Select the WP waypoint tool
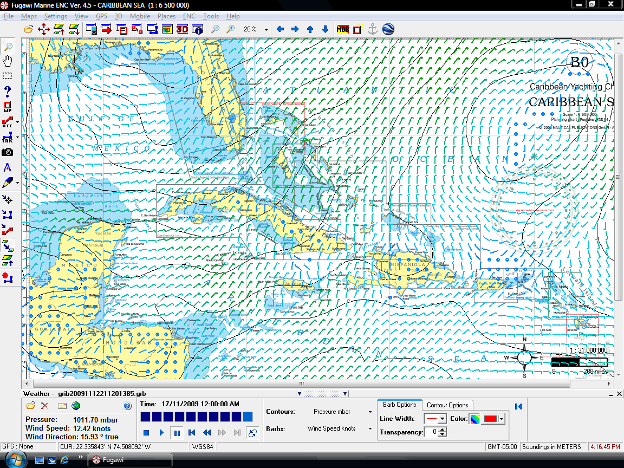This screenshot has height=468, width=624. tap(8, 107)
